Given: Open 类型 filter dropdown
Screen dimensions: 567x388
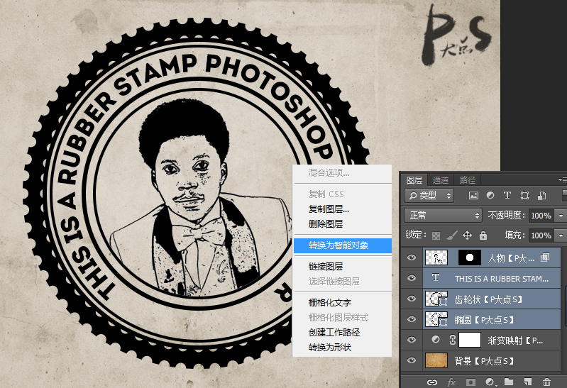Looking at the screenshot, I should coord(429,196).
